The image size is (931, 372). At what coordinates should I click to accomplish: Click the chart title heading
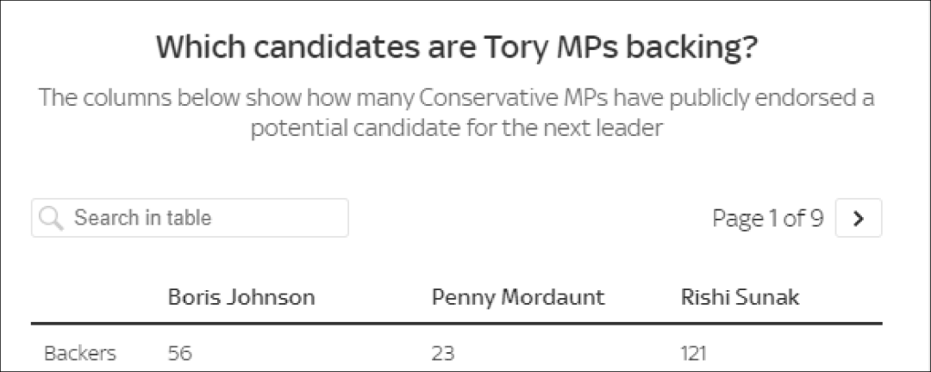click(x=457, y=48)
